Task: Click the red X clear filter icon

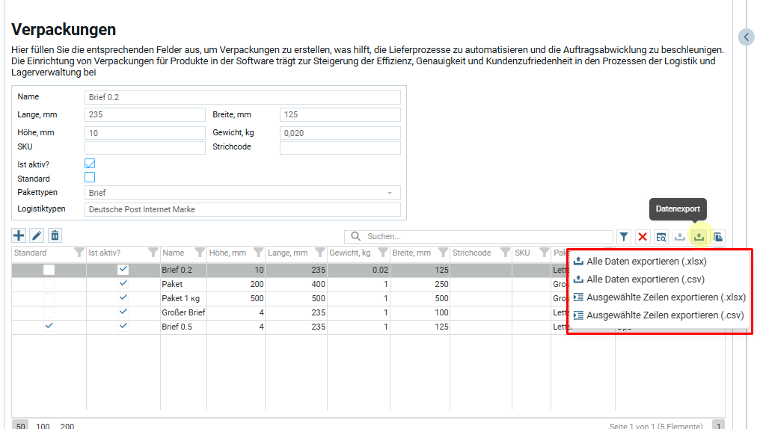Action: click(x=643, y=237)
